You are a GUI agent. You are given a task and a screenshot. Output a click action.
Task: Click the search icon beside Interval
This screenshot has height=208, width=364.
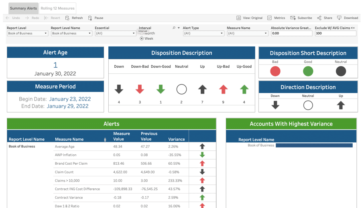click(174, 28)
